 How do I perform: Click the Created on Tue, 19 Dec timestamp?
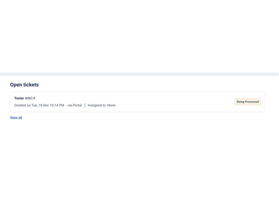(x=39, y=105)
